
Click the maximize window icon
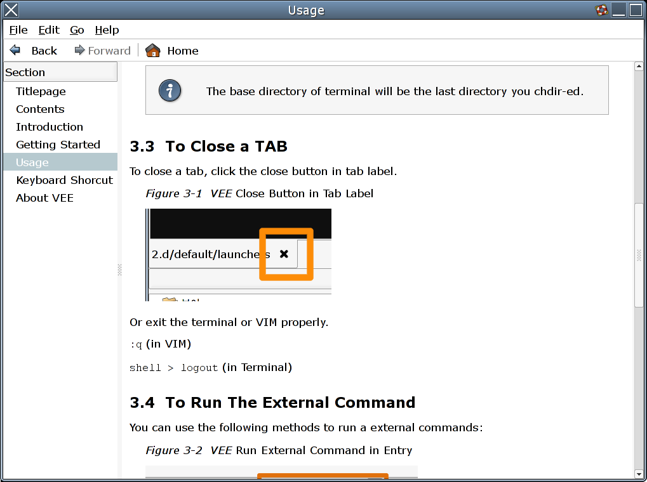636,10
